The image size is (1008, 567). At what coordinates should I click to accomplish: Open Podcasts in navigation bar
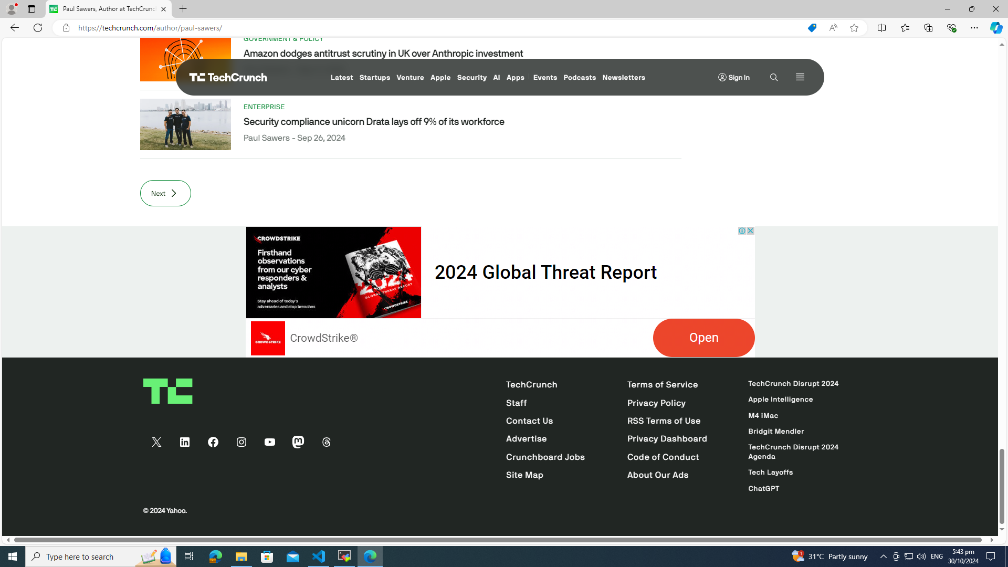click(580, 78)
